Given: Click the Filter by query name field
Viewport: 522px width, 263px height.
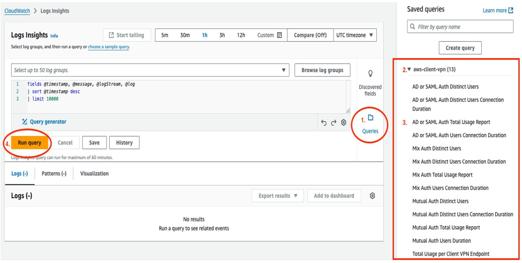Looking at the screenshot, I should click(460, 27).
